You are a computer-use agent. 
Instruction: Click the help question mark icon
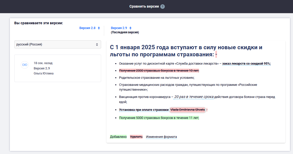163,7
